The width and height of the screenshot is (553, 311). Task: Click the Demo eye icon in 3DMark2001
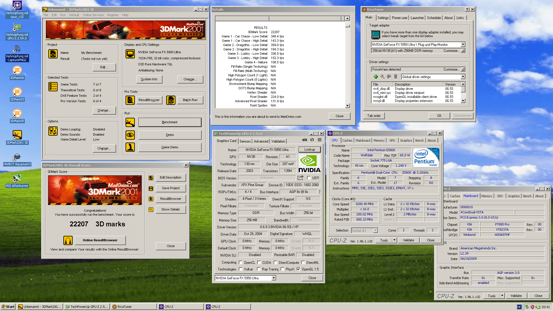tap(130, 135)
